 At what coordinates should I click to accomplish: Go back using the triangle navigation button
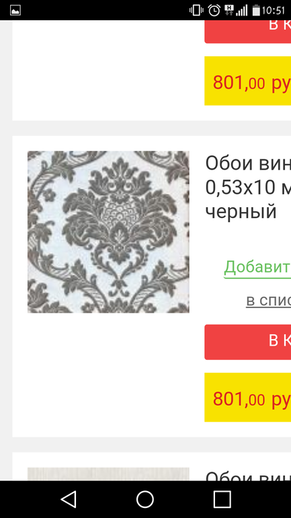69,499
